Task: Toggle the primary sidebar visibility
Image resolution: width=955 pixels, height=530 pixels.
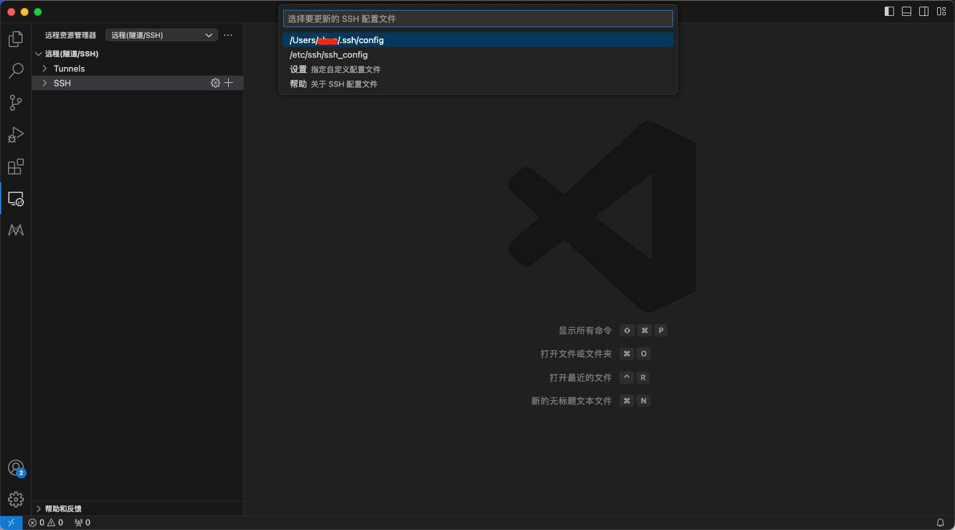Action: (x=889, y=11)
